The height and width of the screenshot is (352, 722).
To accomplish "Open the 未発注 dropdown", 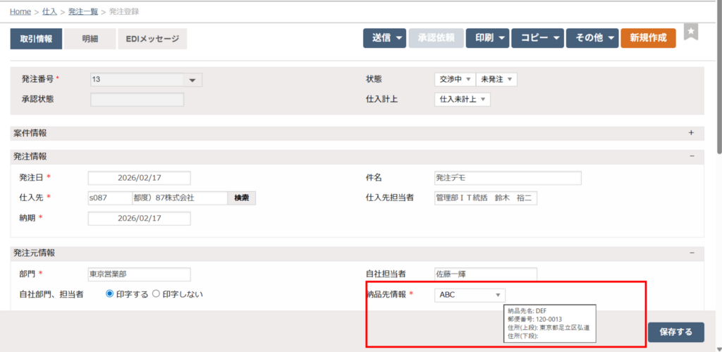I will point(496,80).
